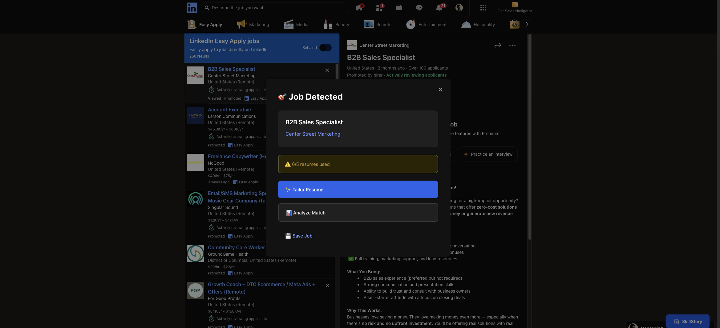Open the My Network icon
This screenshot has width=720, height=328.
[x=379, y=7]
